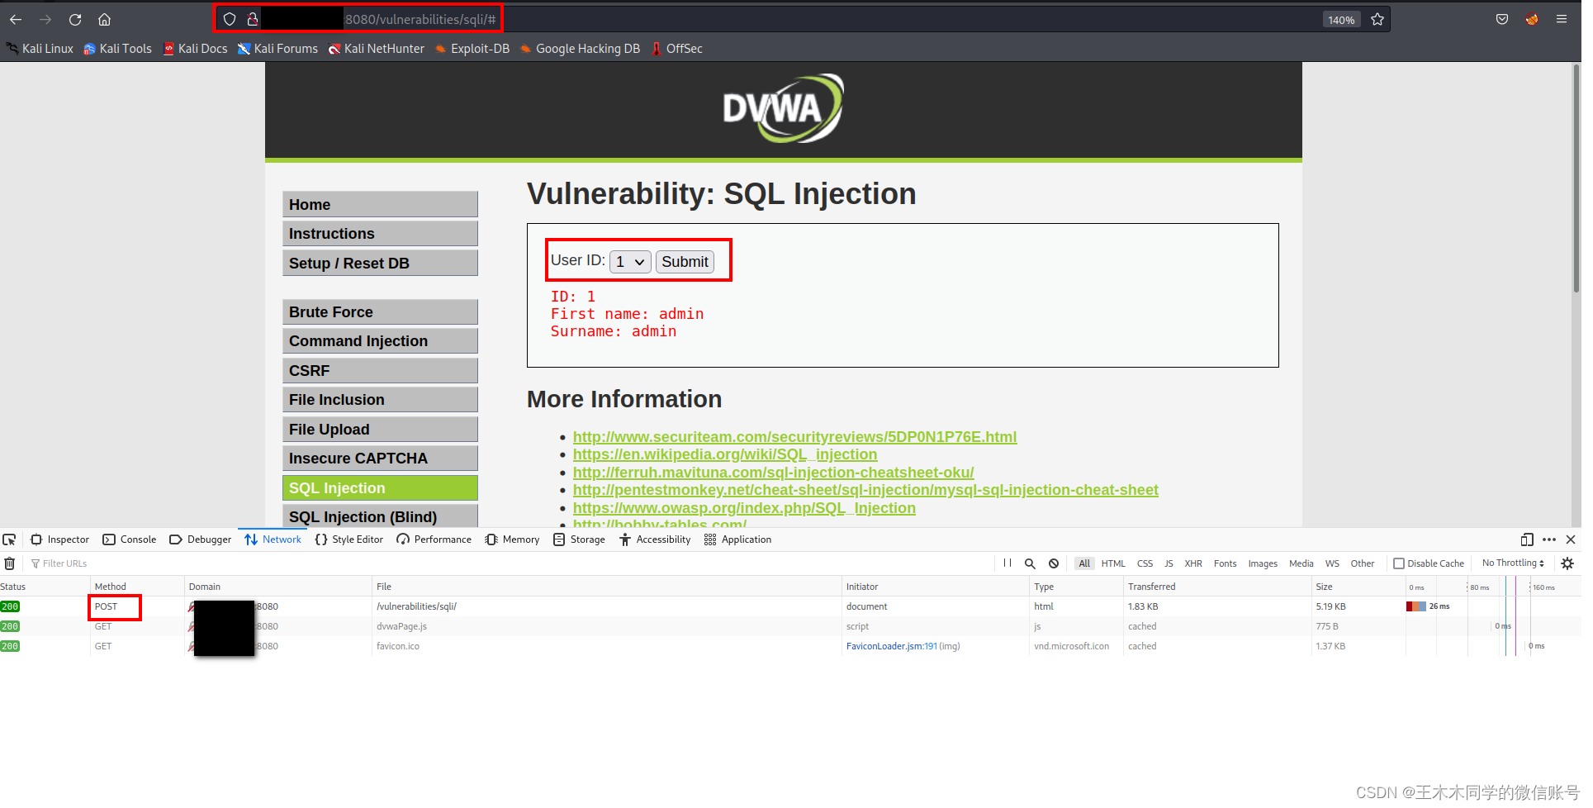Reload the current page
This screenshot has height=808, width=1593.
point(75,19)
